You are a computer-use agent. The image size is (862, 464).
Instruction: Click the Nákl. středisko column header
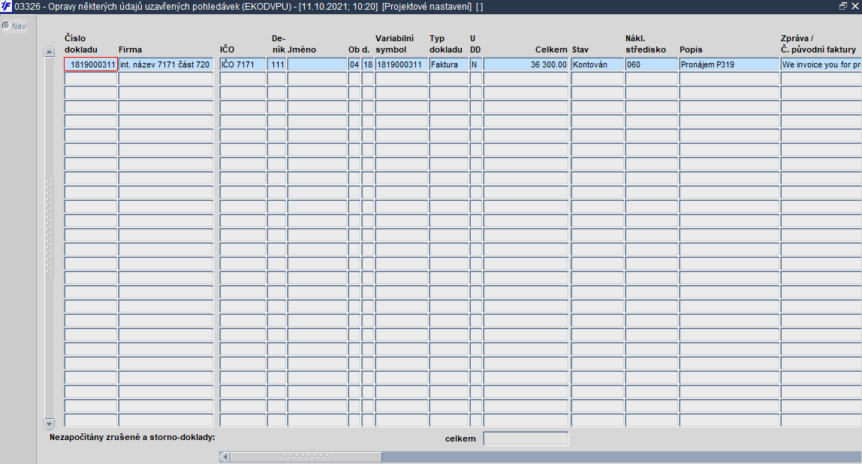pyautogui.click(x=646, y=44)
